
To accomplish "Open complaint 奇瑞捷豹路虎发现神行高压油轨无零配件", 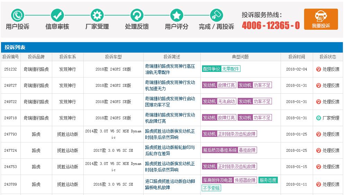I will [170, 69].
